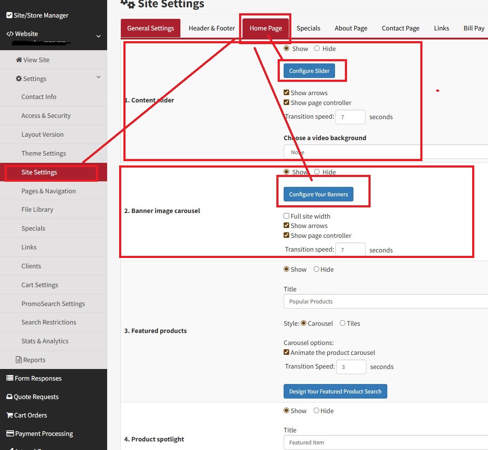Image resolution: width=488 pixels, height=450 pixels.
Task: Click the checkmark Site/Store Manager icon
Action: point(9,15)
